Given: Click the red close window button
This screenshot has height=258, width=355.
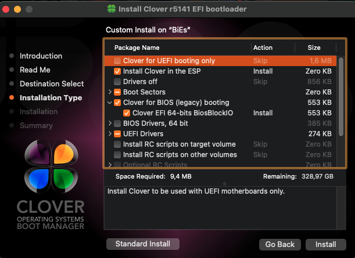Looking at the screenshot, I should (x=6, y=9).
